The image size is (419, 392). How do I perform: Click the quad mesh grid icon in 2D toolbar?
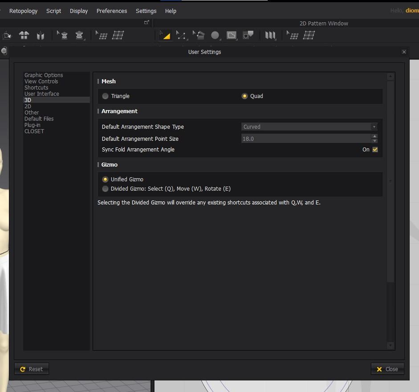click(309, 35)
